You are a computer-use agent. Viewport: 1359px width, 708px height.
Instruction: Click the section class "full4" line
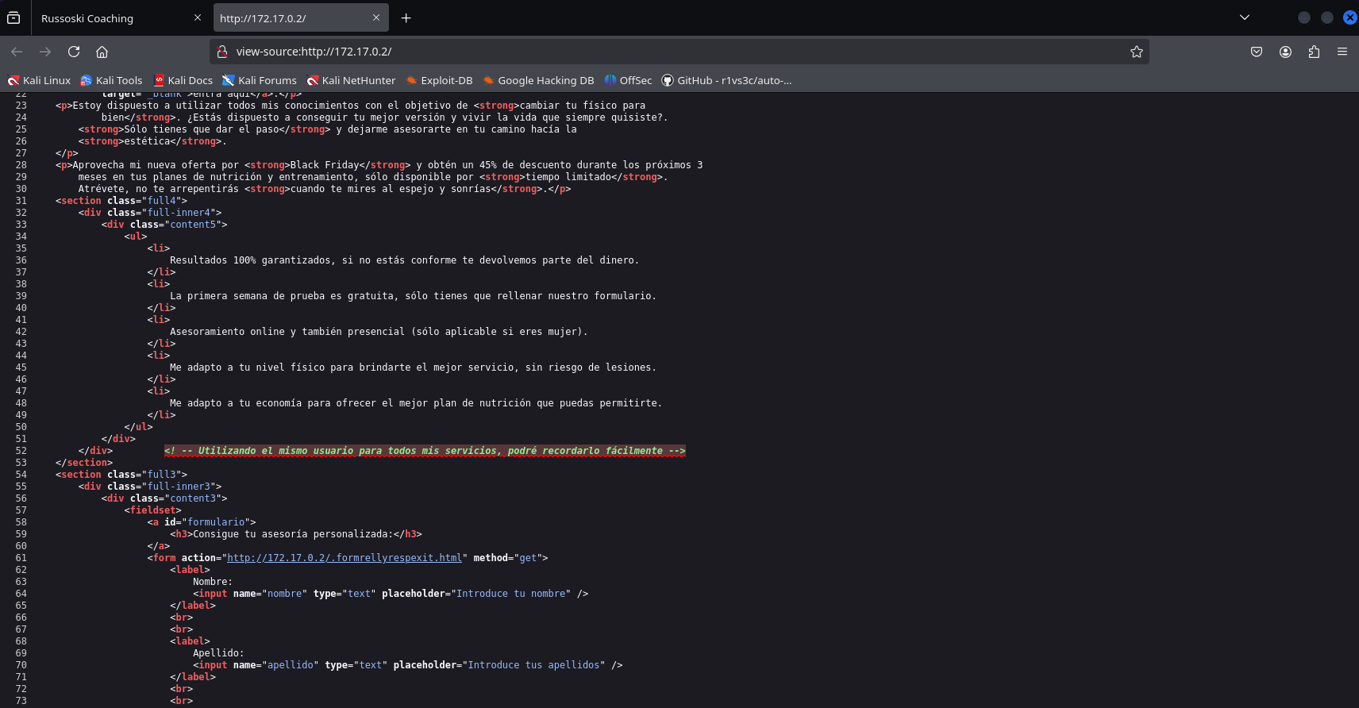pos(121,201)
